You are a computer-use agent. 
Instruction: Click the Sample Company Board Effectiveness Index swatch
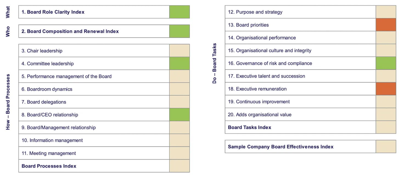tap(386, 147)
